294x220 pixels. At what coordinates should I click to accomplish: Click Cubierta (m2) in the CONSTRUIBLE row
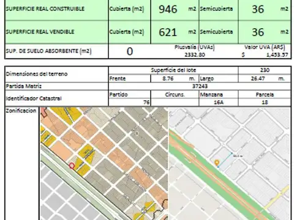tap(127, 9)
